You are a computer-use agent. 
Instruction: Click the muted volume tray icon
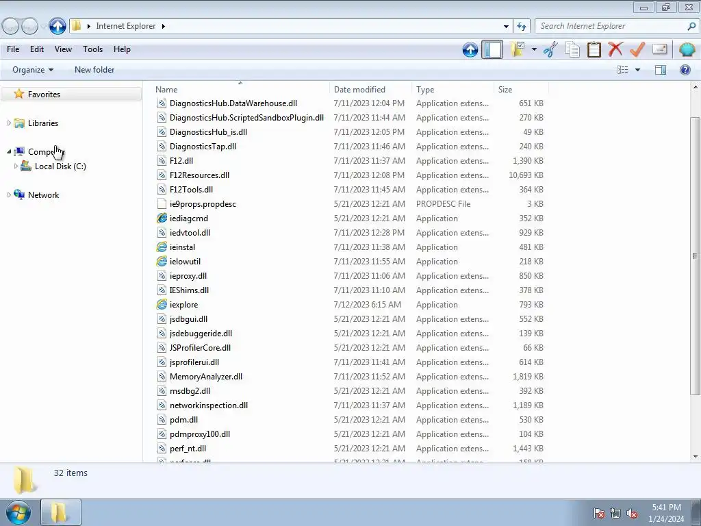pyautogui.click(x=632, y=513)
